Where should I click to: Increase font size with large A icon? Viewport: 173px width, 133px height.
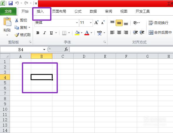click(97, 23)
